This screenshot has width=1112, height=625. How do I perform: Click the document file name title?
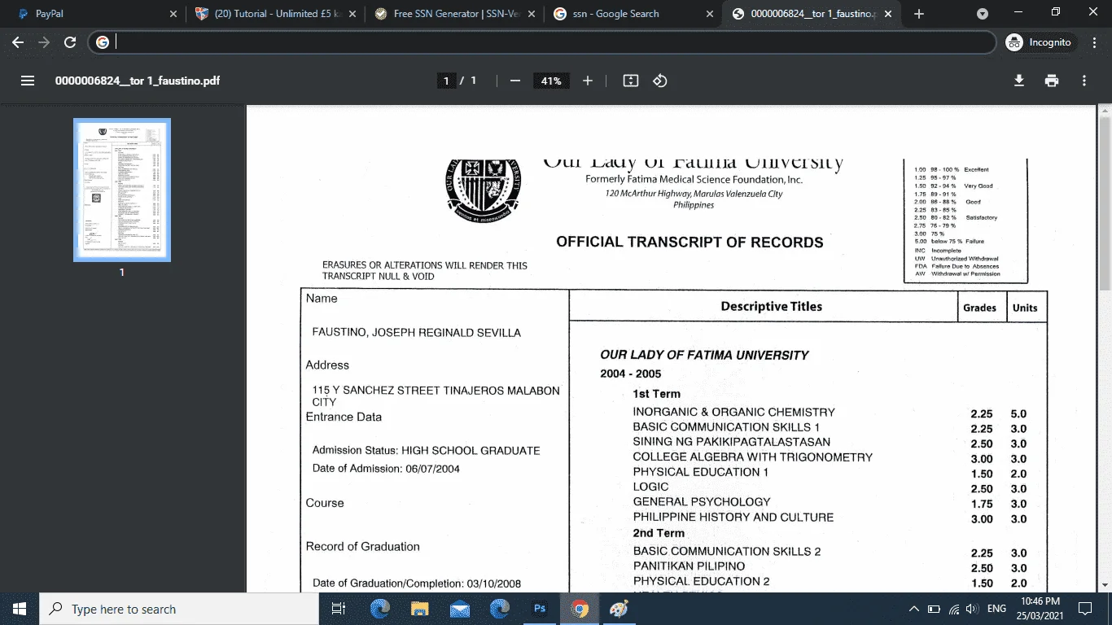pyautogui.click(x=138, y=81)
